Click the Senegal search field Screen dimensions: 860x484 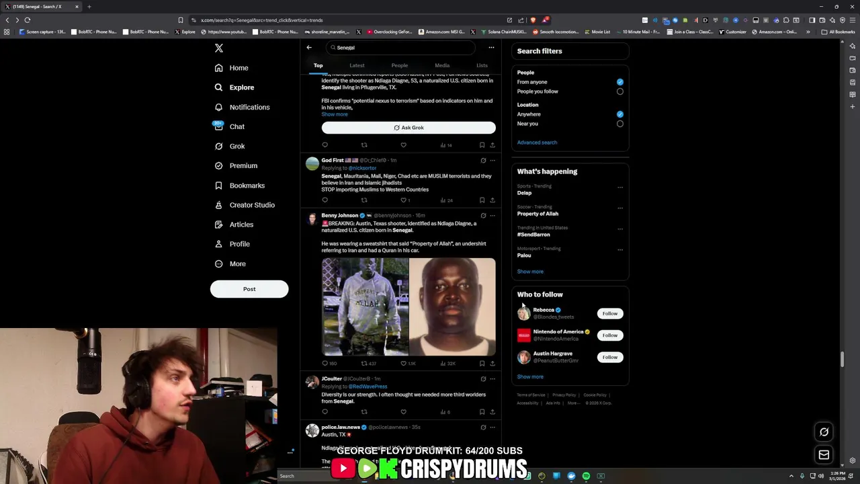coord(400,48)
